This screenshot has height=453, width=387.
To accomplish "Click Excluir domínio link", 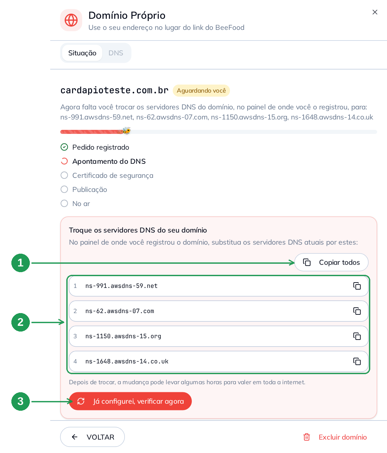I will click(x=335, y=437).
